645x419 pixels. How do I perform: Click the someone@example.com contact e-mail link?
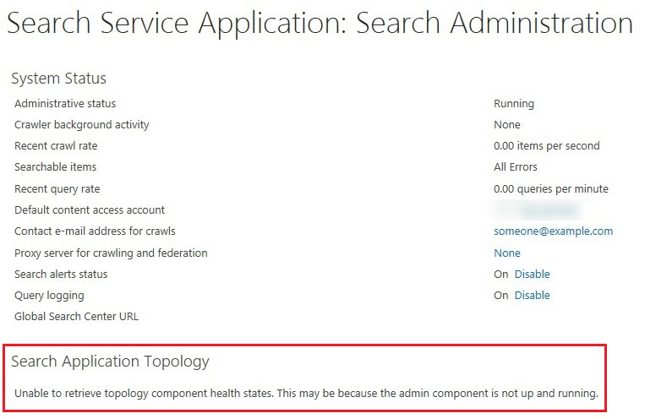(553, 231)
